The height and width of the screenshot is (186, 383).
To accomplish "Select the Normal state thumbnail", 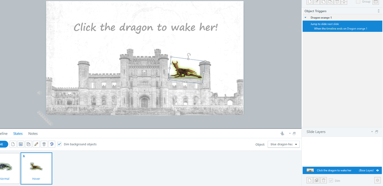I will click(x=9, y=168).
